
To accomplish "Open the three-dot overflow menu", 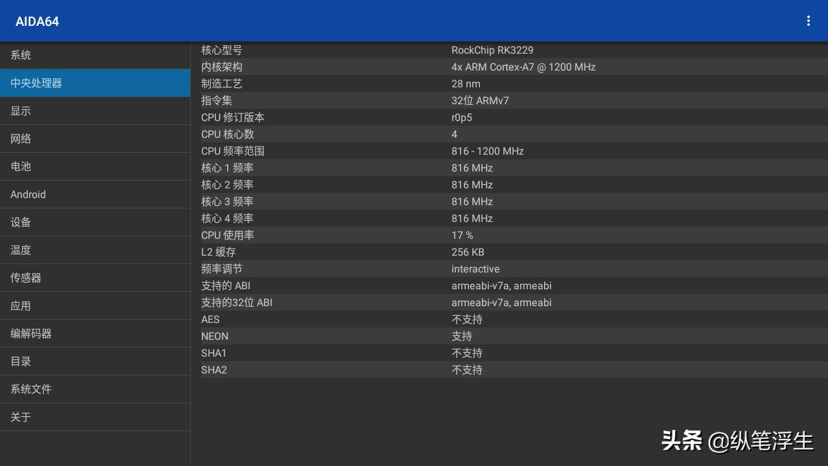I will click(808, 21).
